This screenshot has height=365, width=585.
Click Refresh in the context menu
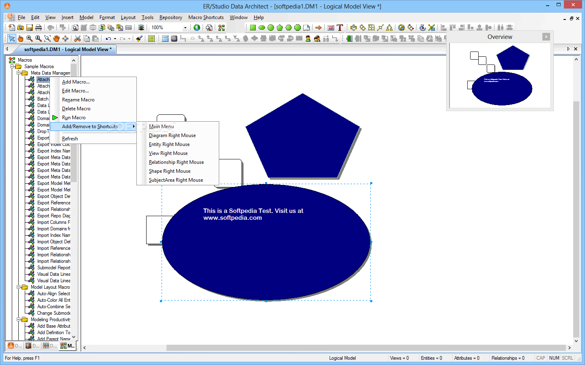pyautogui.click(x=70, y=139)
